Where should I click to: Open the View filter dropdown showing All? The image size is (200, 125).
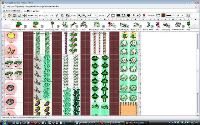click(92, 15)
